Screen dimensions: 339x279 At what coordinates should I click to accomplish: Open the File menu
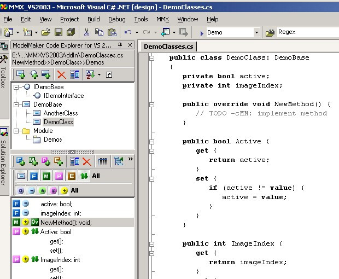click(x=8, y=19)
